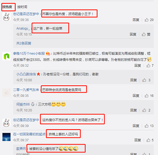Reply to the 09:35 comment

136,96
